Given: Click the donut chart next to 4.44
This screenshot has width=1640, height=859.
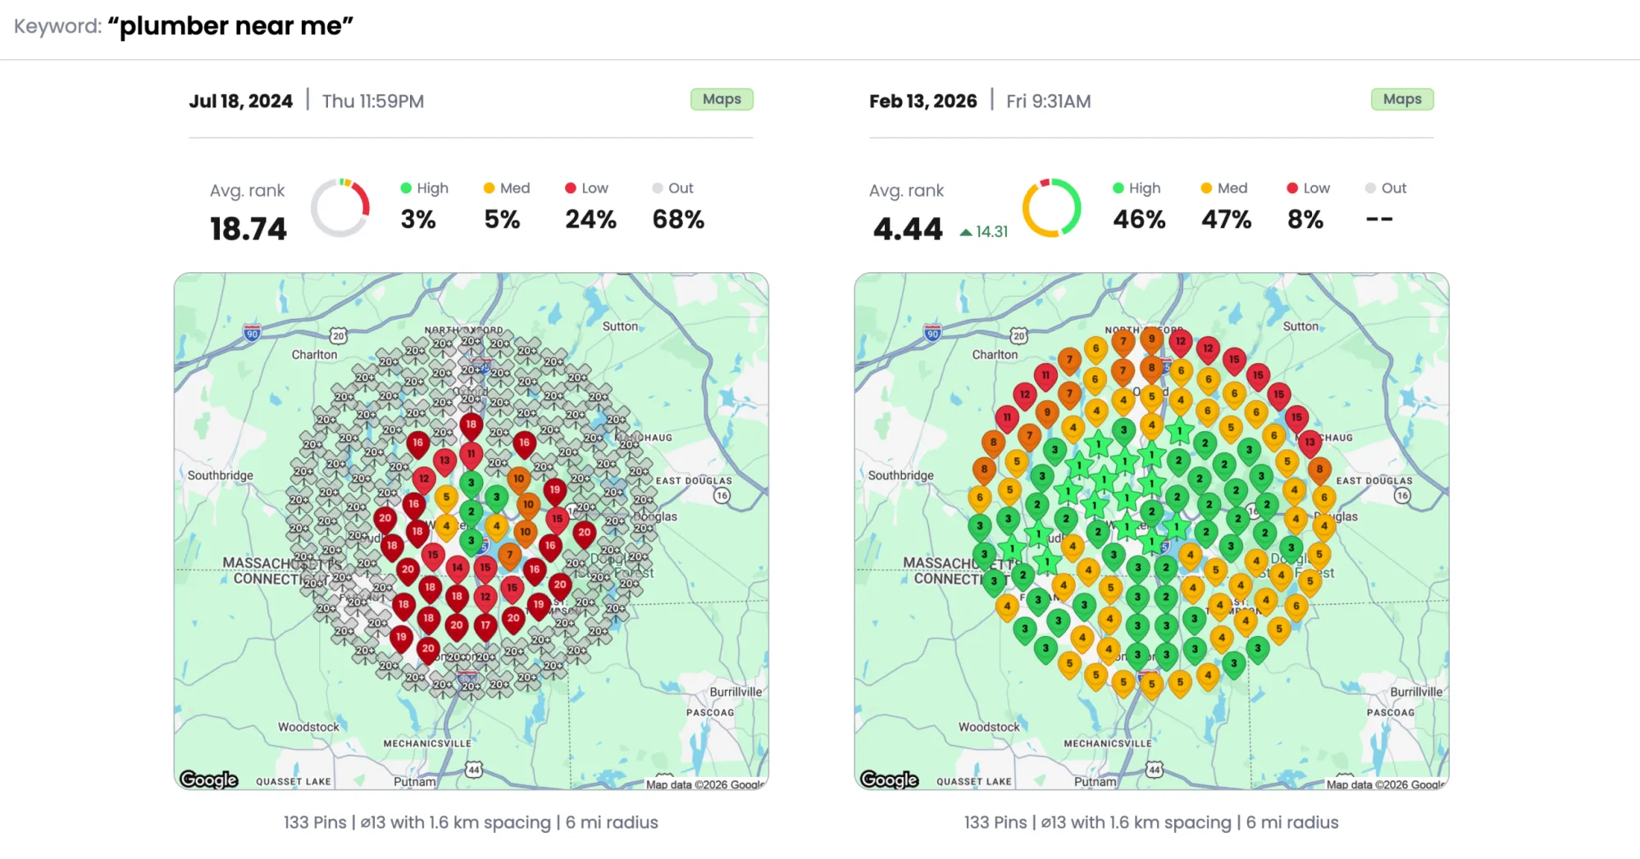Looking at the screenshot, I should tap(1051, 207).
